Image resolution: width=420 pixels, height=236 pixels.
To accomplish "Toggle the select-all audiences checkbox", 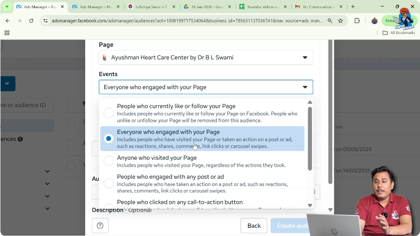I will (x=71, y=104).
